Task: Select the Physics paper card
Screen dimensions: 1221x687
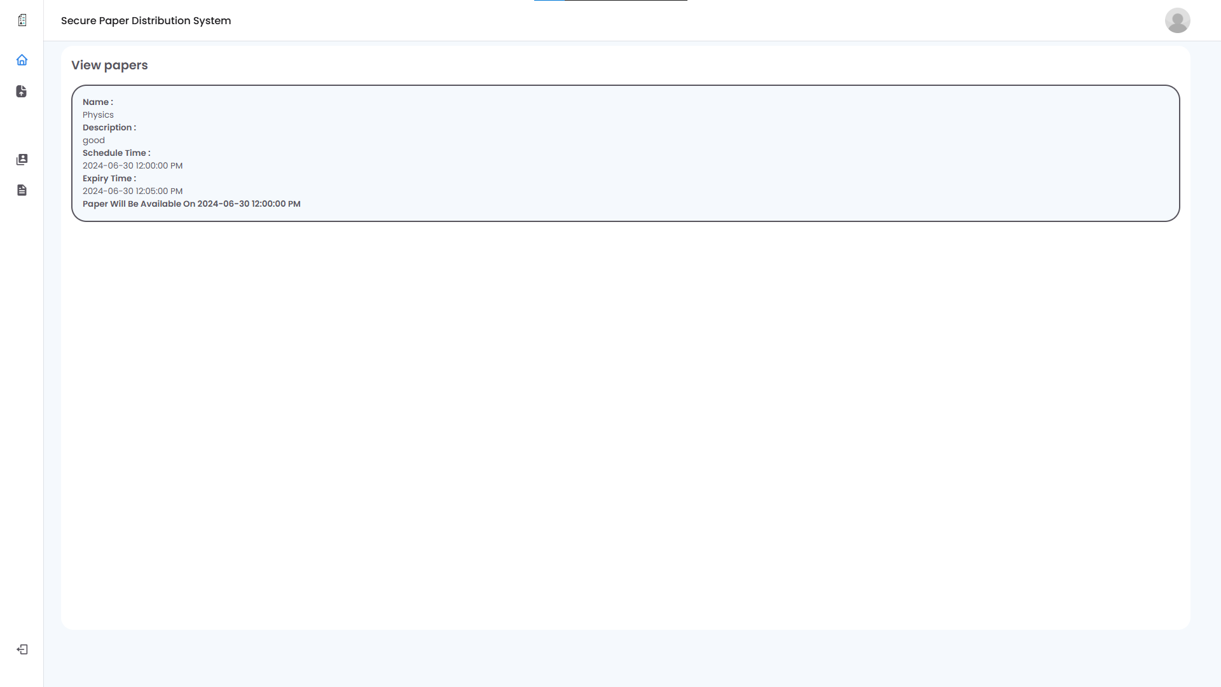Action: click(625, 153)
